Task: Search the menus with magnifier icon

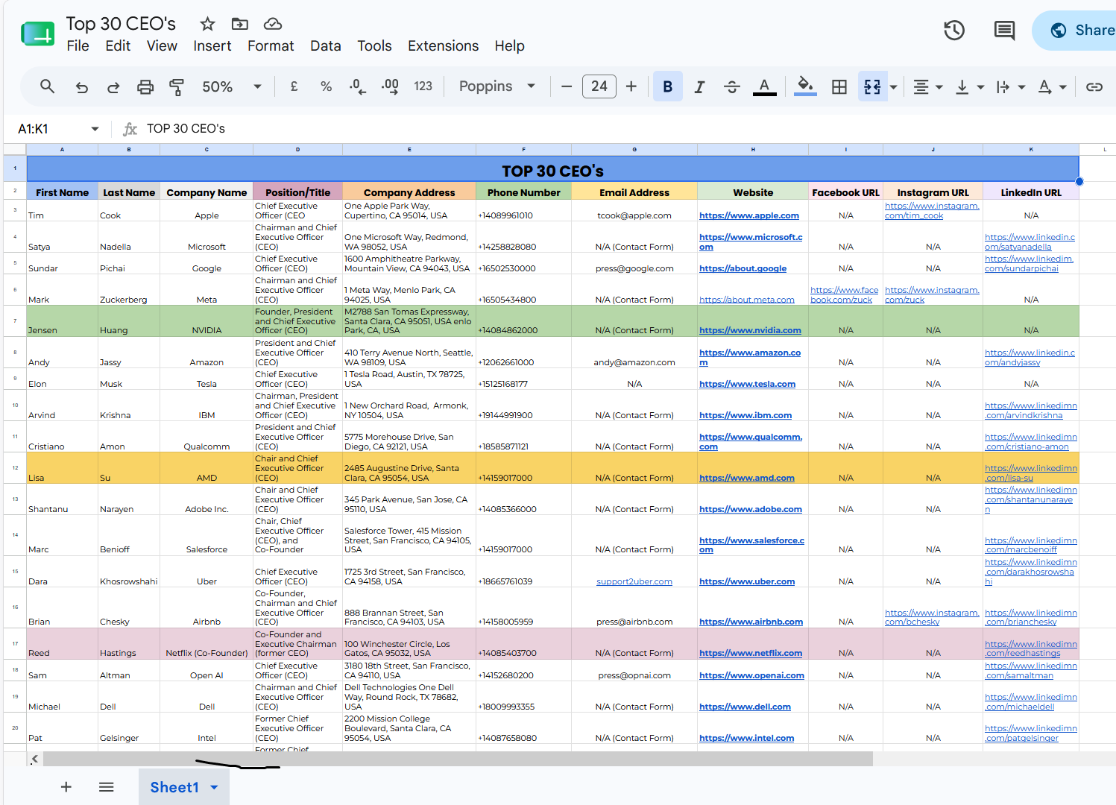Action: tap(47, 86)
